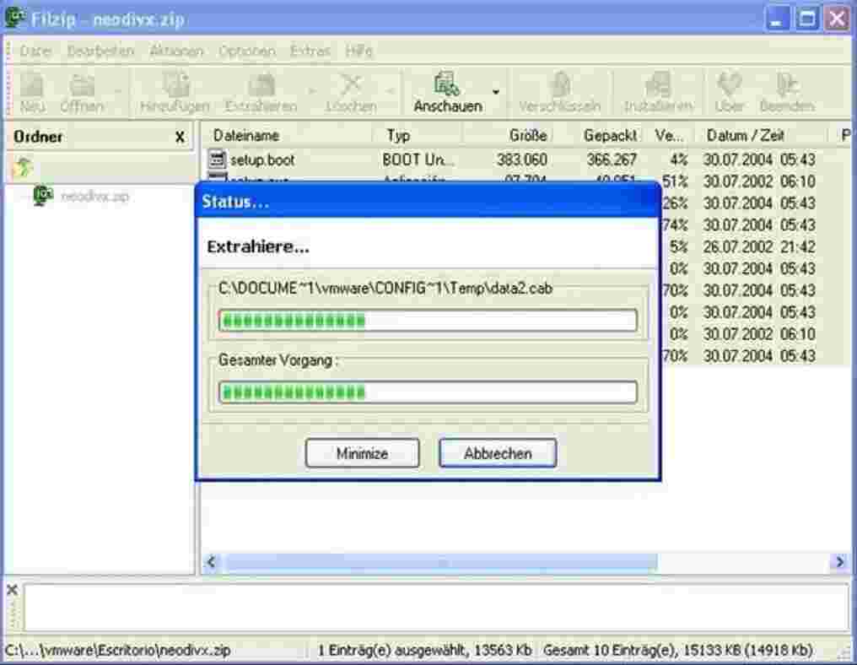The image size is (857, 665).
Task: View a file with the Anschauen icon
Action: point(446,91)
